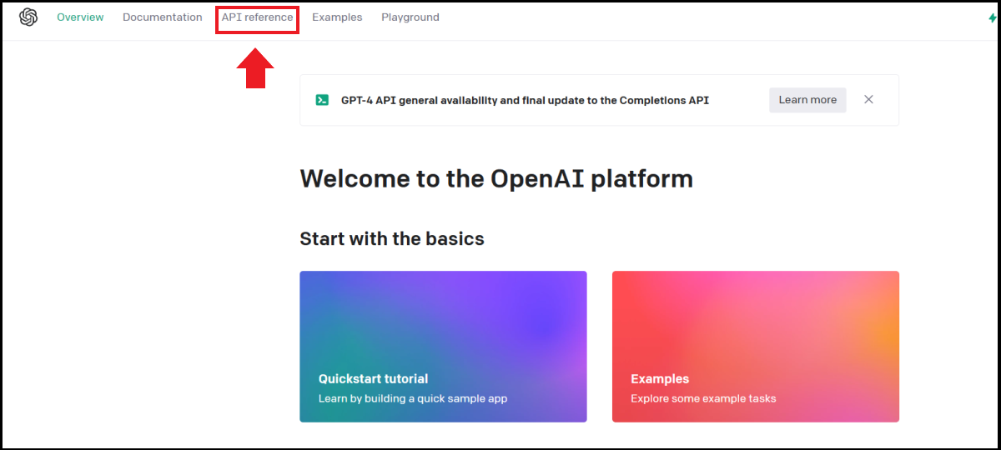Viewport: 1001px width, 450px height.
Task: Go to the Documentation tab
Action: tap(162, 17)
